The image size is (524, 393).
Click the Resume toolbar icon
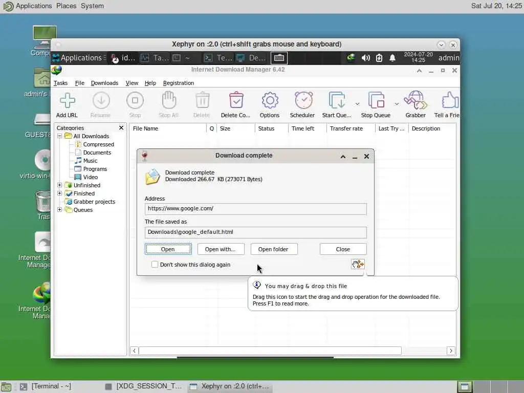[101, 100]
